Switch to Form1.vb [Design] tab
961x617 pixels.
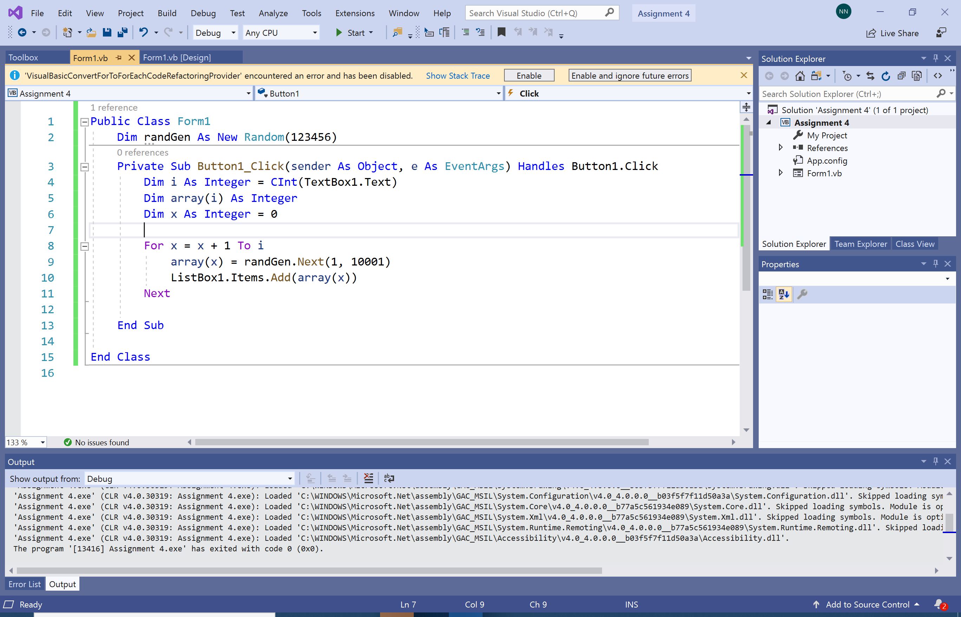coord(177,58)
